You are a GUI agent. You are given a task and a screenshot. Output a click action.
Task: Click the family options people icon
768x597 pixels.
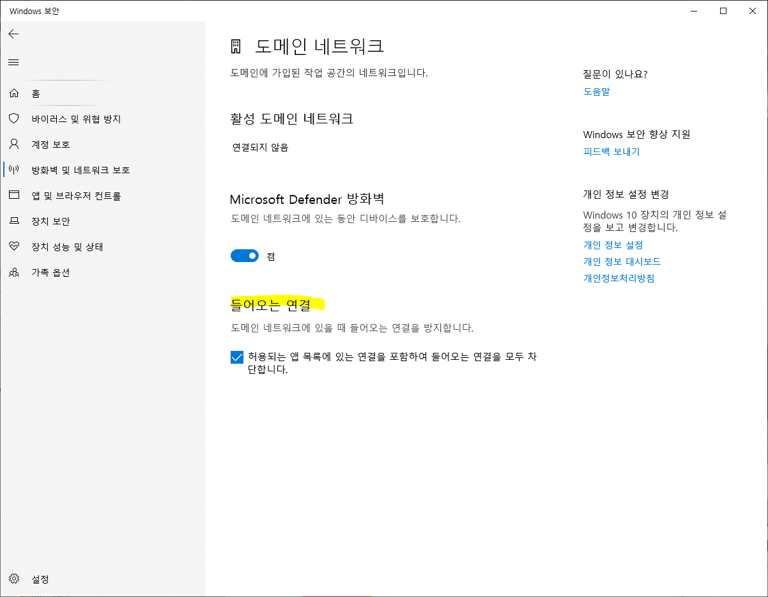tap(14, 272)
